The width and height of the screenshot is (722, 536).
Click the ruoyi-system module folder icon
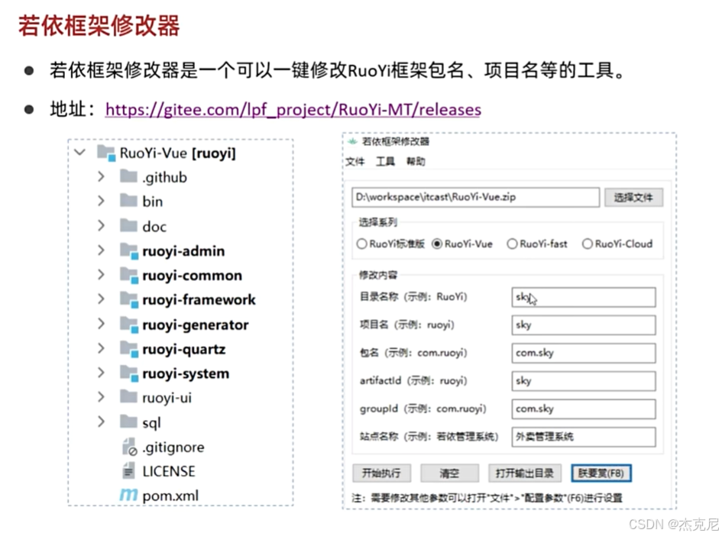coord(129,373)
